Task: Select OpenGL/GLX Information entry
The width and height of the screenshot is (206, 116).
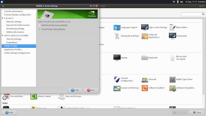Action: click(18, 25)
